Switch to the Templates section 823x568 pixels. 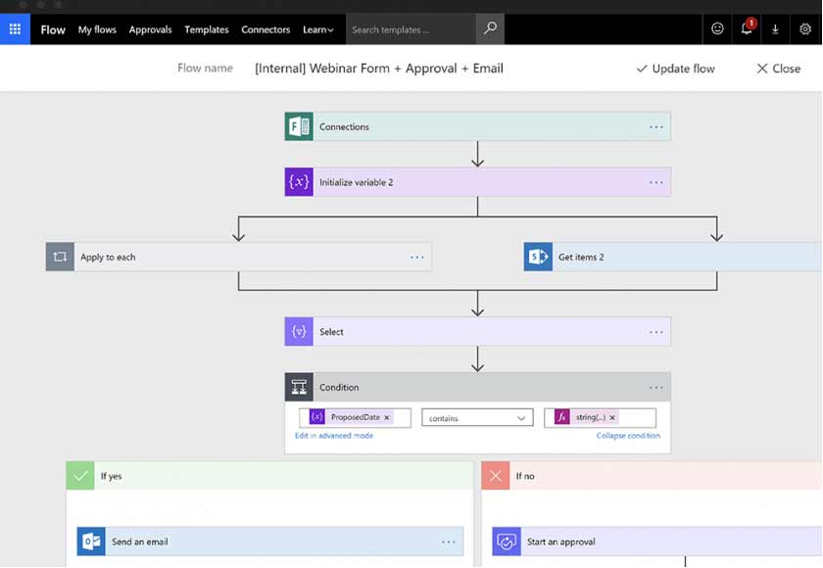pyautogui.click(x=206, y=29)
